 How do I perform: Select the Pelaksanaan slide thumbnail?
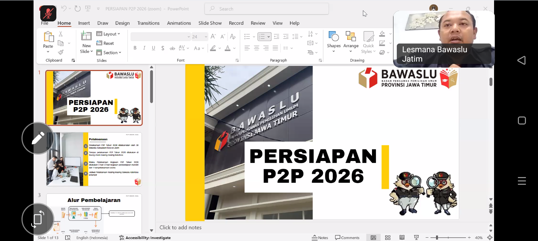(x=94, y=159)
